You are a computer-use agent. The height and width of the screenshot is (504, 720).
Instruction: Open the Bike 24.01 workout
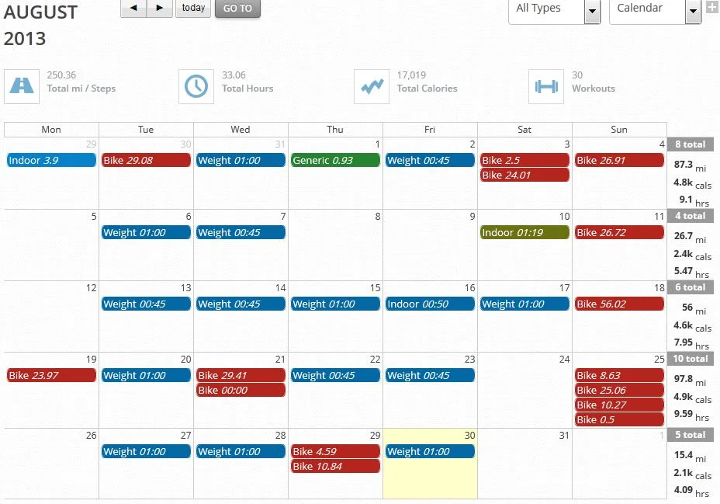[524, 175]
